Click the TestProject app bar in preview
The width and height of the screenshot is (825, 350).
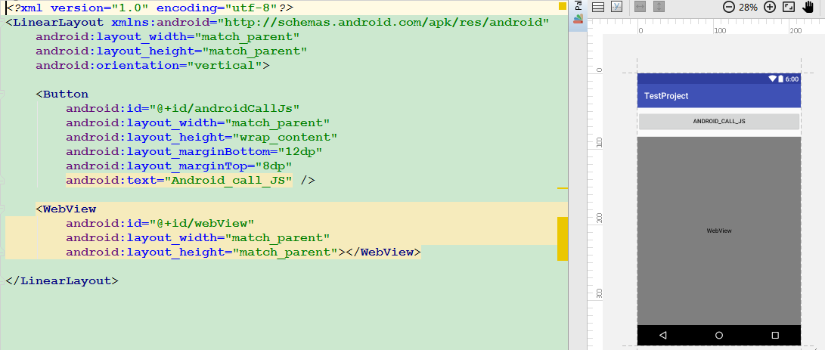click(718, 96)
